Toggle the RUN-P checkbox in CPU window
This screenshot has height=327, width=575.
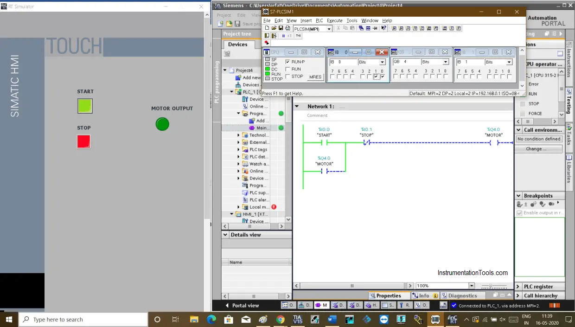pyautogui.click(x=287, y=62)
